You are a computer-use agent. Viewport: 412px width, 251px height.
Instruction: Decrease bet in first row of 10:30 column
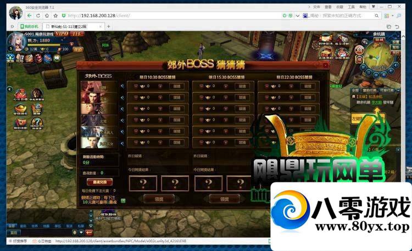point(136,86)
